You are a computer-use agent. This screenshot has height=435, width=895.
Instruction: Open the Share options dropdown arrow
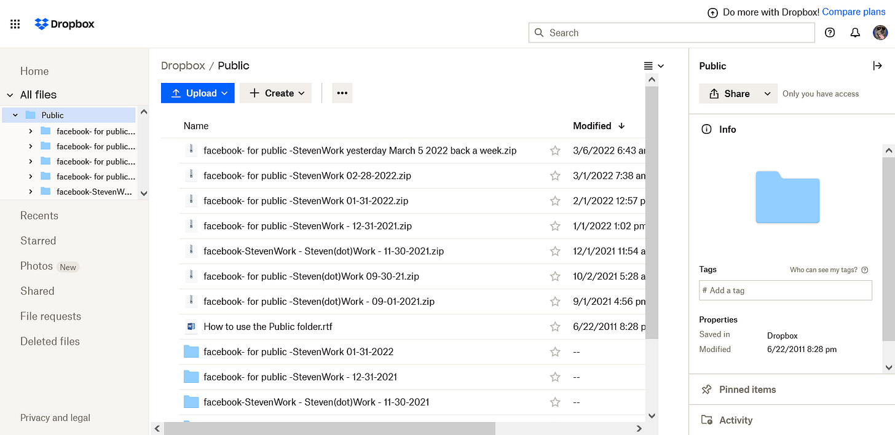767,93
